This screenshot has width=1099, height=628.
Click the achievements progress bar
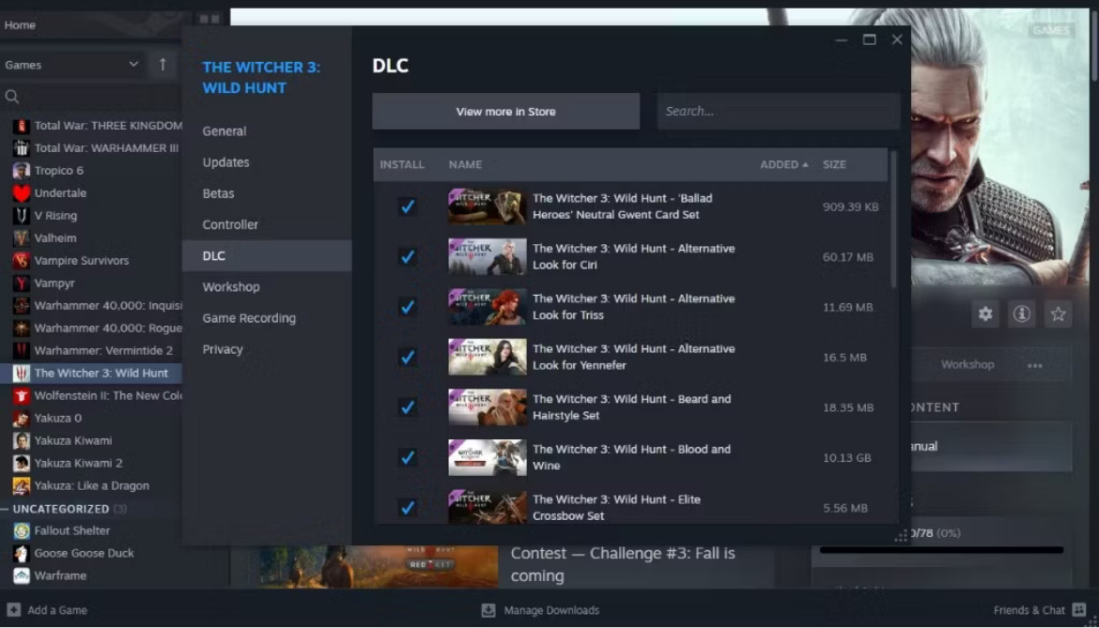pyautogui.click(x=941, y=550)
